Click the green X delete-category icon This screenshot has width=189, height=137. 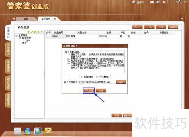[x=35, y=32]
